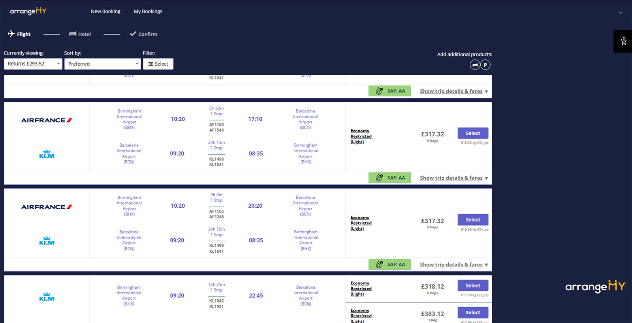Click the arrangeMY logo in the top navigation bar
This screenshot has height=323, width=632.
[28, 11]
